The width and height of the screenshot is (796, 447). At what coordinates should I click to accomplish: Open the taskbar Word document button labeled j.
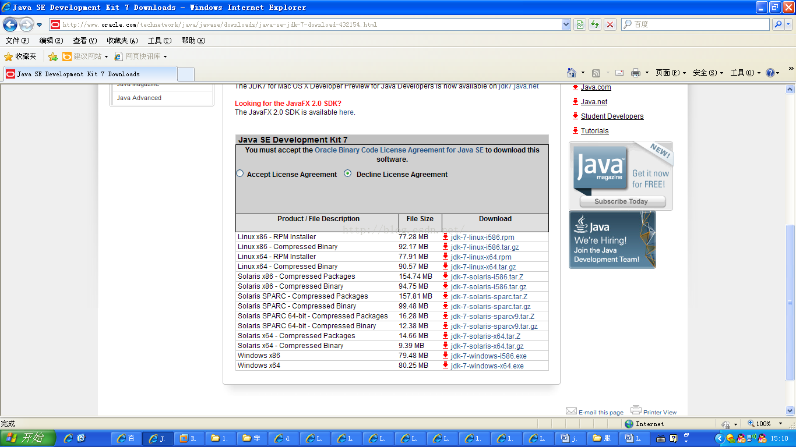pyautogui.click(x=570, y=438)
